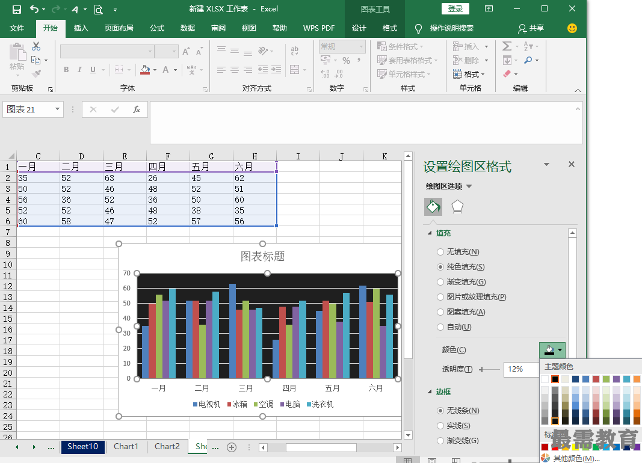Click the ribbon fill color bucket icon

[x=145, y=70]
